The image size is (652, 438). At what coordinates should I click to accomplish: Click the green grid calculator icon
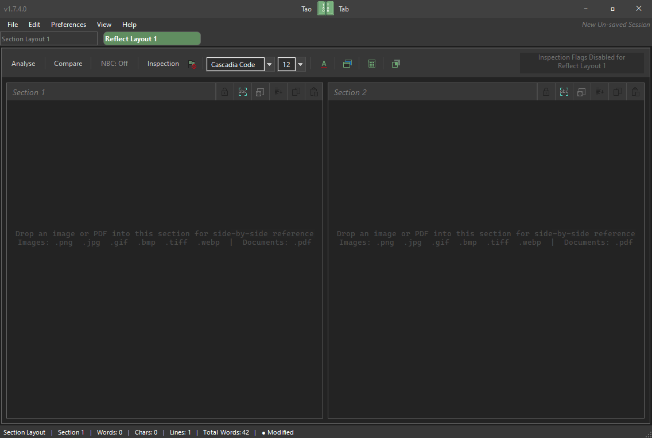[372, 64]
